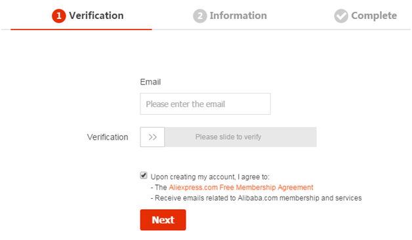This screenshot has height=240, width=412.
Task: Select the Verification step tab
Action: pos(81,16)
